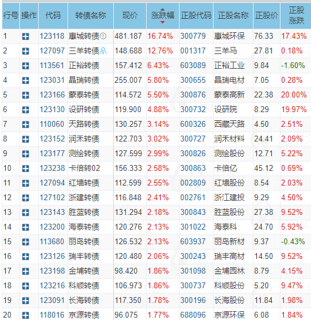Open 卡倍亿 stock name link
The image size is (311, 320).
click(225, 169)
